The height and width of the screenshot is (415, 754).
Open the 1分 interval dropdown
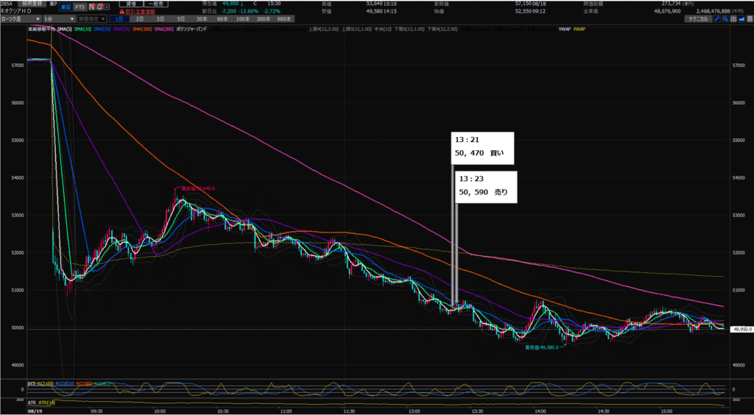pos(59,19)
